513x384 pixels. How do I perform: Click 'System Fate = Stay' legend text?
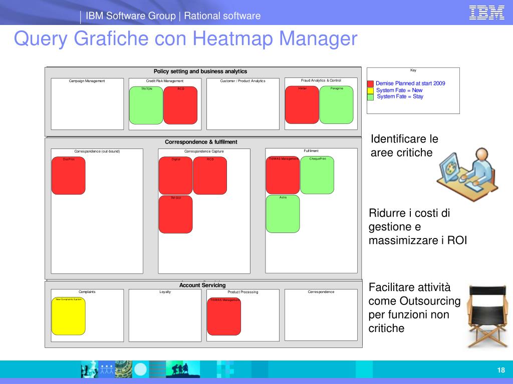click(400, 96)
